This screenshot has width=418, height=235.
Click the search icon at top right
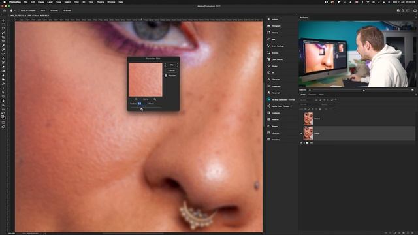pyautogui.click(x=403, y=10)
